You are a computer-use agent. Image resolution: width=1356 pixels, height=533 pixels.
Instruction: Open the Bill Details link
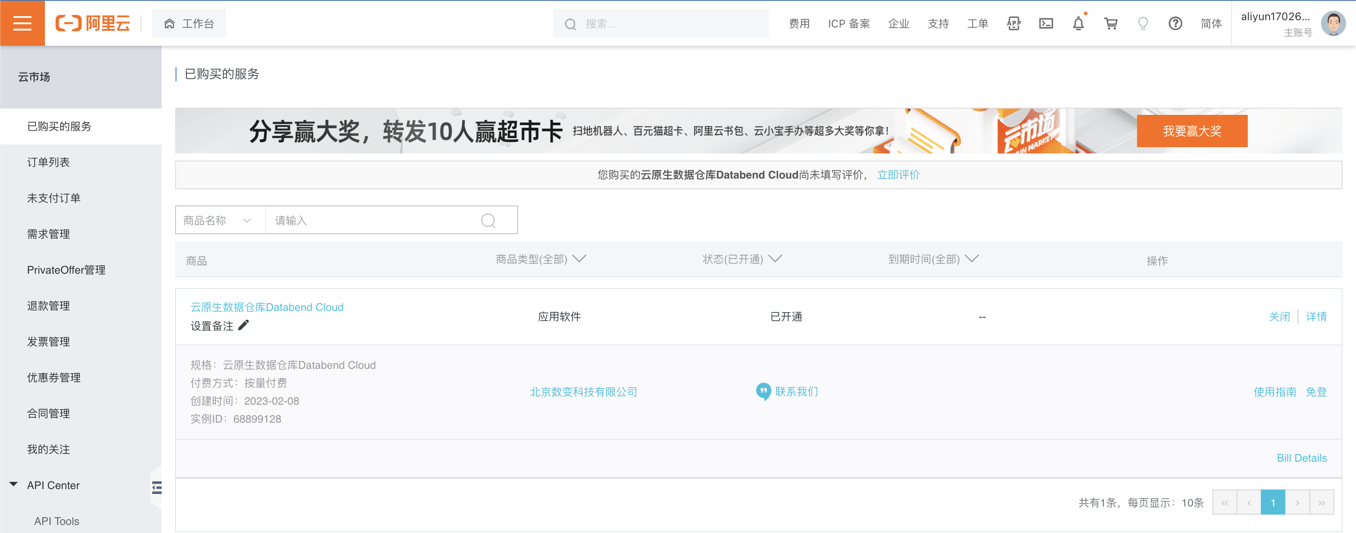pos(1302,458)
